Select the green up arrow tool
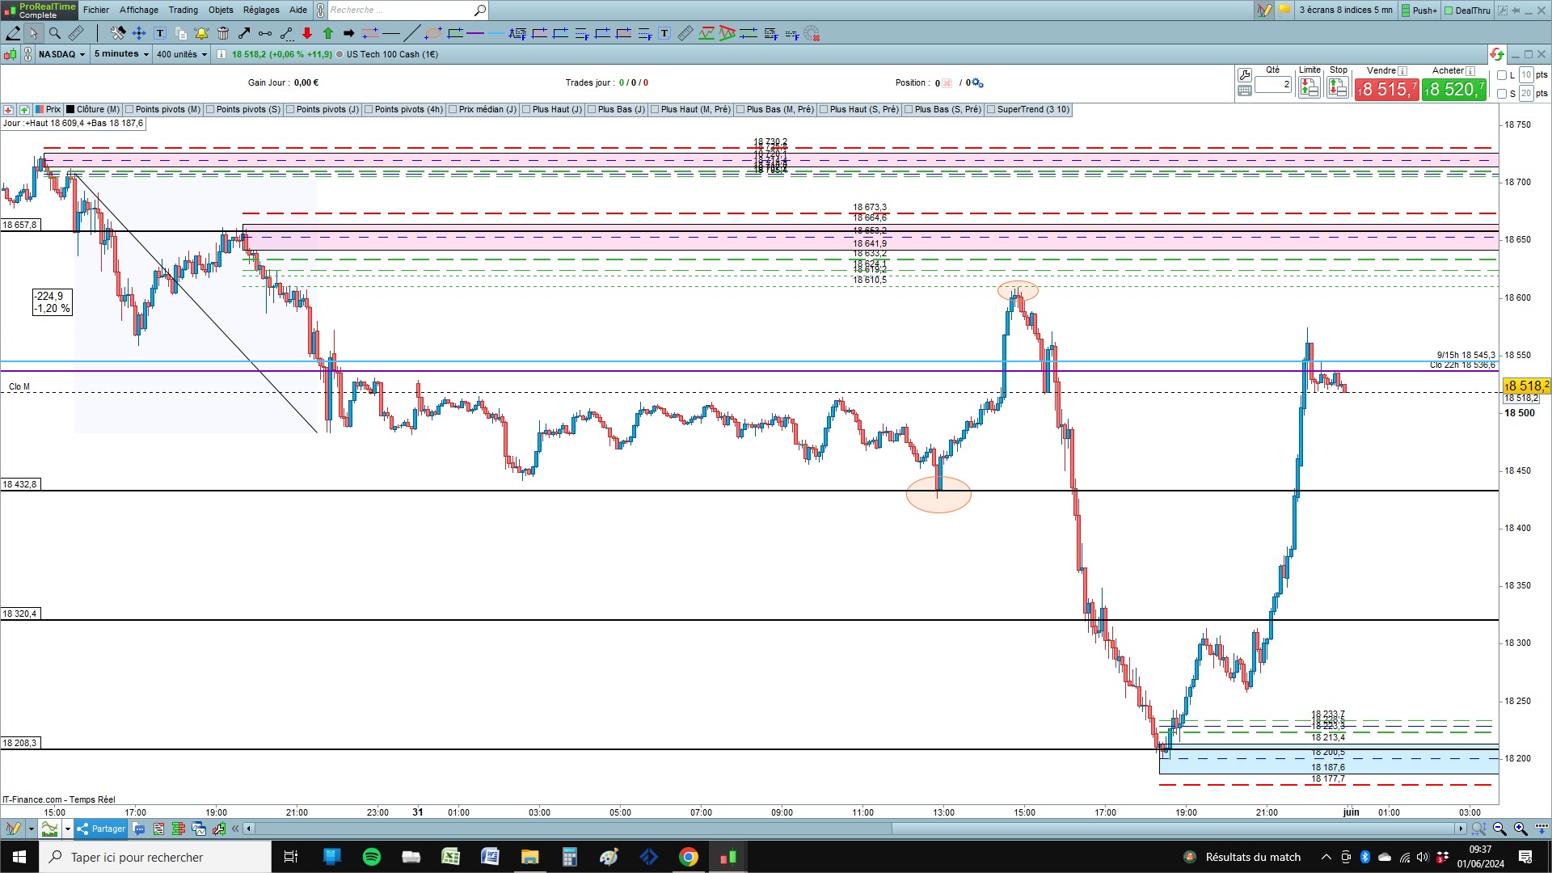The width and height of the screenshot is (1552, 873). pos(328,33)
